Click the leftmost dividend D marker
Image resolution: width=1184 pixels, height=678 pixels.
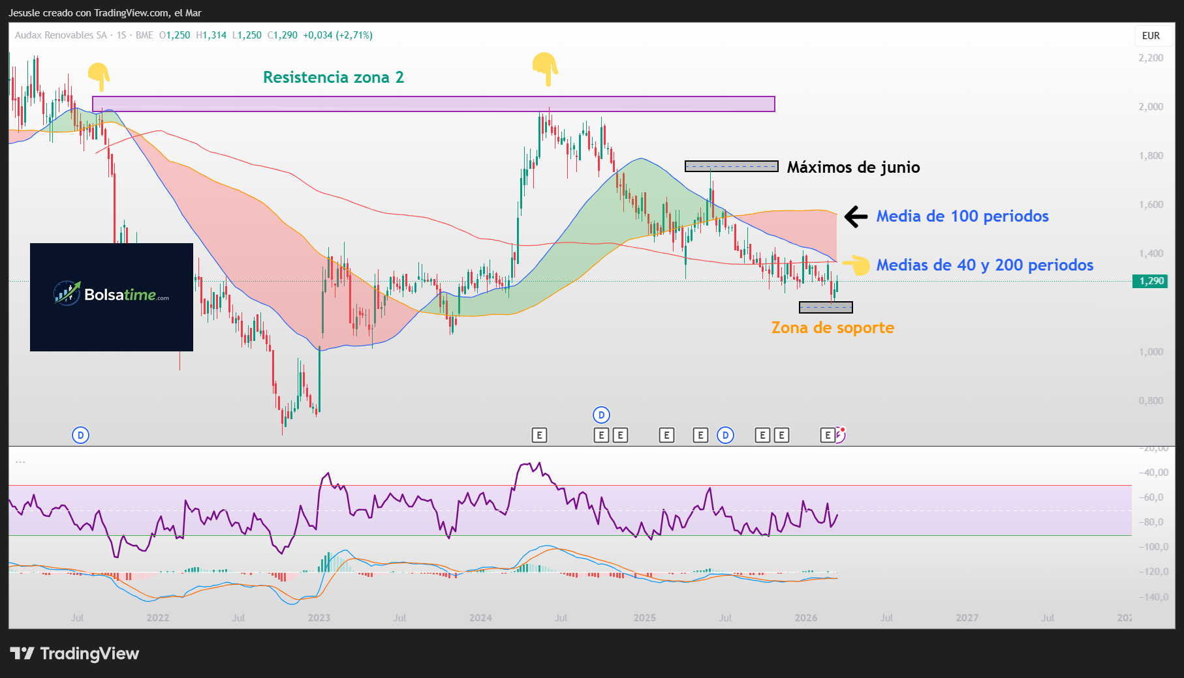tap(80, 435)
